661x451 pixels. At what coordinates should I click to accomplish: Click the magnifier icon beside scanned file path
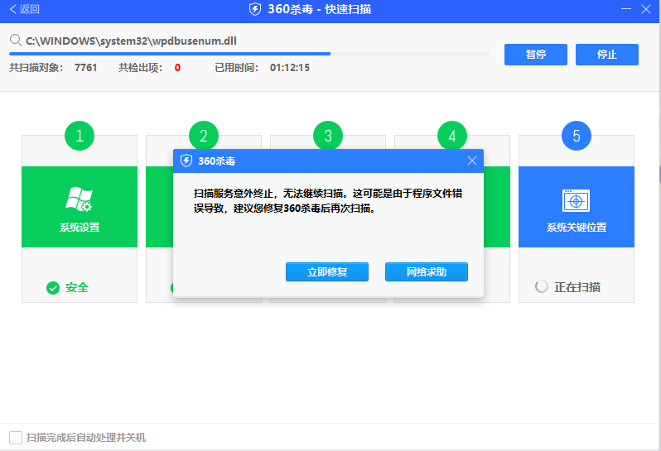tap(16, 40)
